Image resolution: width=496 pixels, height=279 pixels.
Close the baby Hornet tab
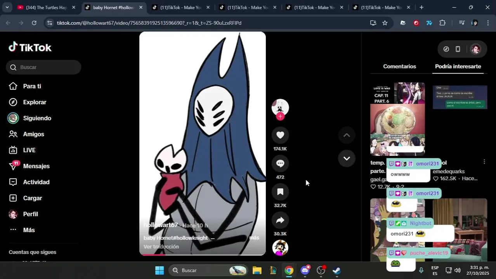(x=140, y=7)
